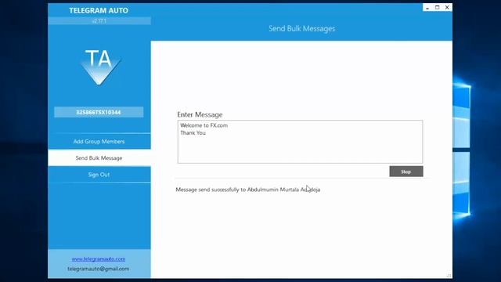Click the window resize grip at corner
Viewport: 501px width, 282px height.
click(x=449, y=275)
